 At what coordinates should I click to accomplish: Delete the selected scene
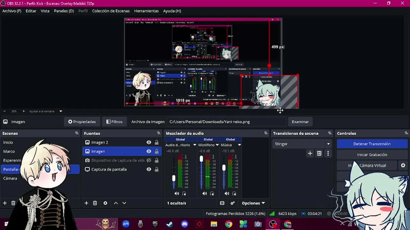[x=13, y=203]
